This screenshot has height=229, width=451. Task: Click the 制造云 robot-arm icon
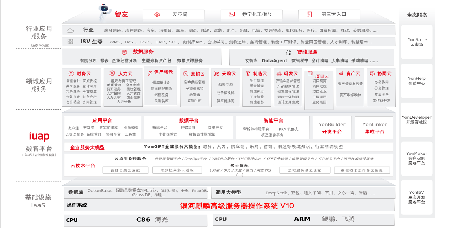(x=248, y=73)
